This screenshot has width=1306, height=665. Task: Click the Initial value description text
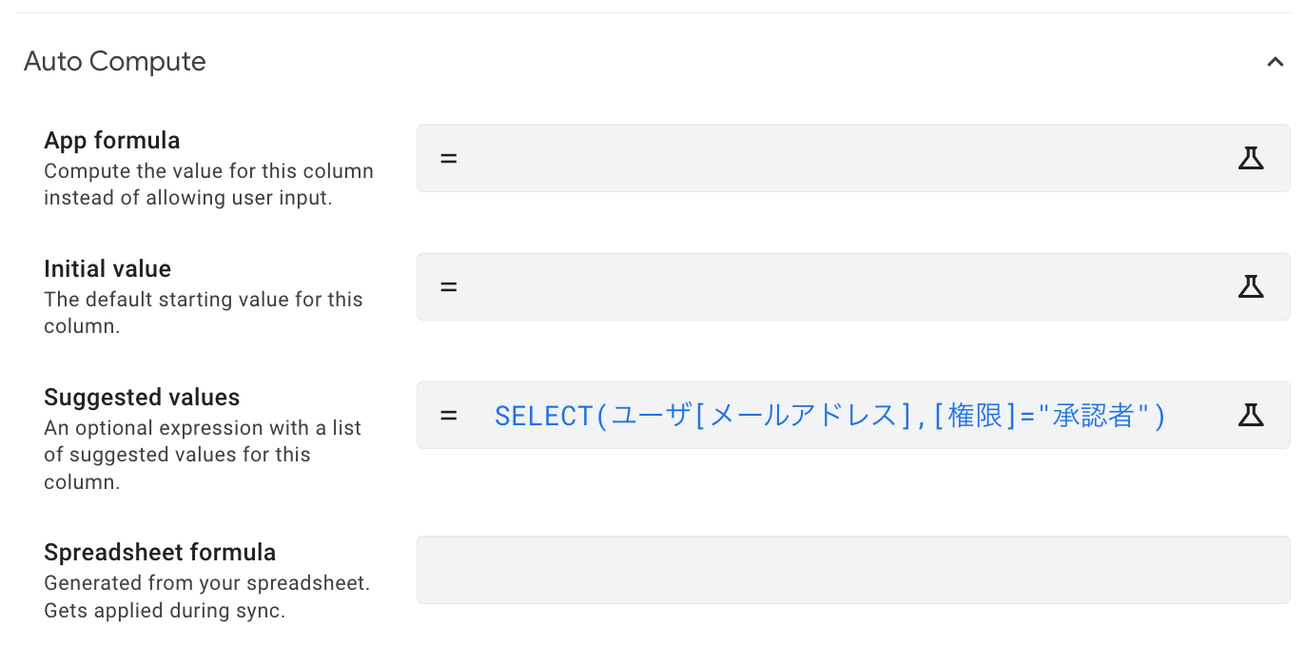tap(203, 313)
